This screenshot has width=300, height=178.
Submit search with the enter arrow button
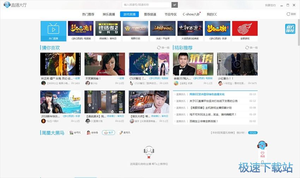[174, 5]
